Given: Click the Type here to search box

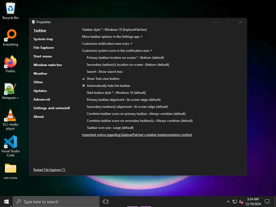Looking at the screenshot, I should (x=56, y=202).
